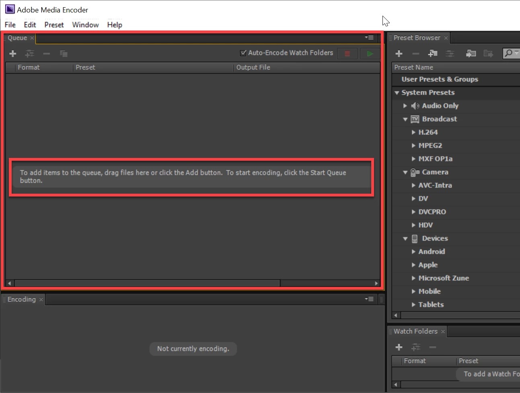Click the Add Source plus icon in Queue
This screenshot has height=393, width=520.
pos(13,53)
